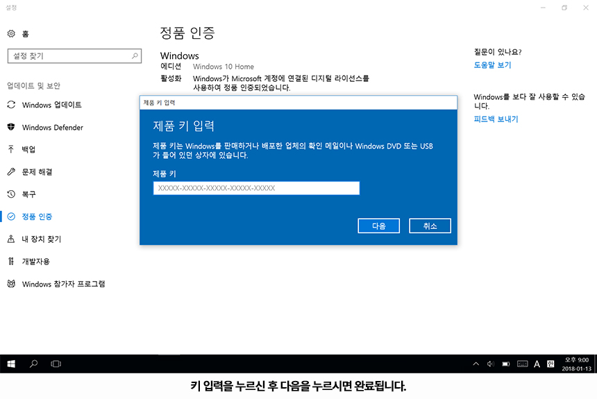Show hidden system tray icons
Viewport: 597px width, 399px height.
click(x=476, y=364)
